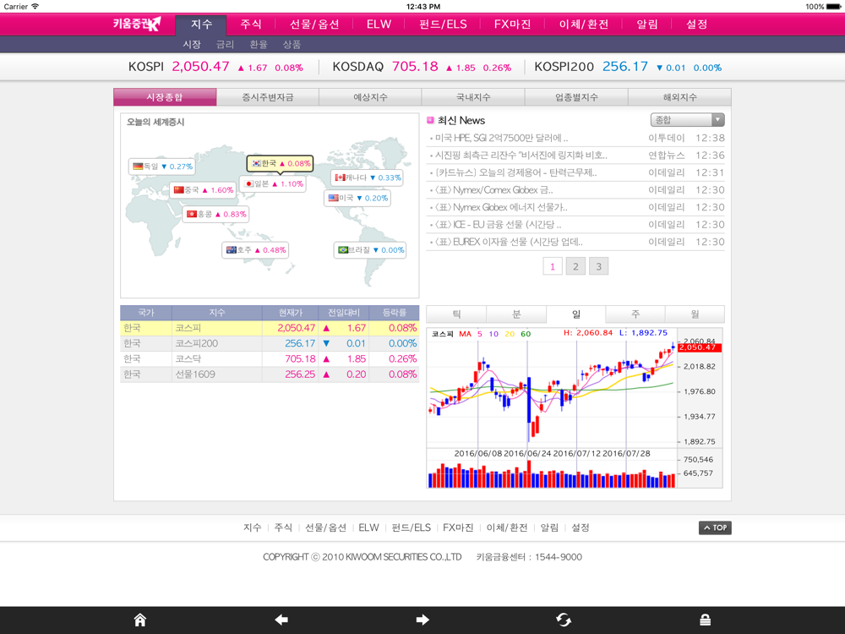Select the 코스피200 row in index table
This screenshot has height=634, width=845.
click(270, 343)
